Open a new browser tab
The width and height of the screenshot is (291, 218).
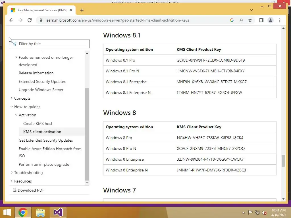[x=82, y=10]
